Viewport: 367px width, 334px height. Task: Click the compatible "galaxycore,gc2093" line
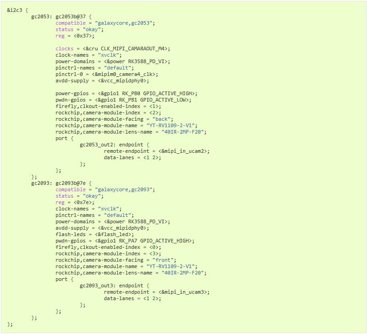tap(105, 190)
